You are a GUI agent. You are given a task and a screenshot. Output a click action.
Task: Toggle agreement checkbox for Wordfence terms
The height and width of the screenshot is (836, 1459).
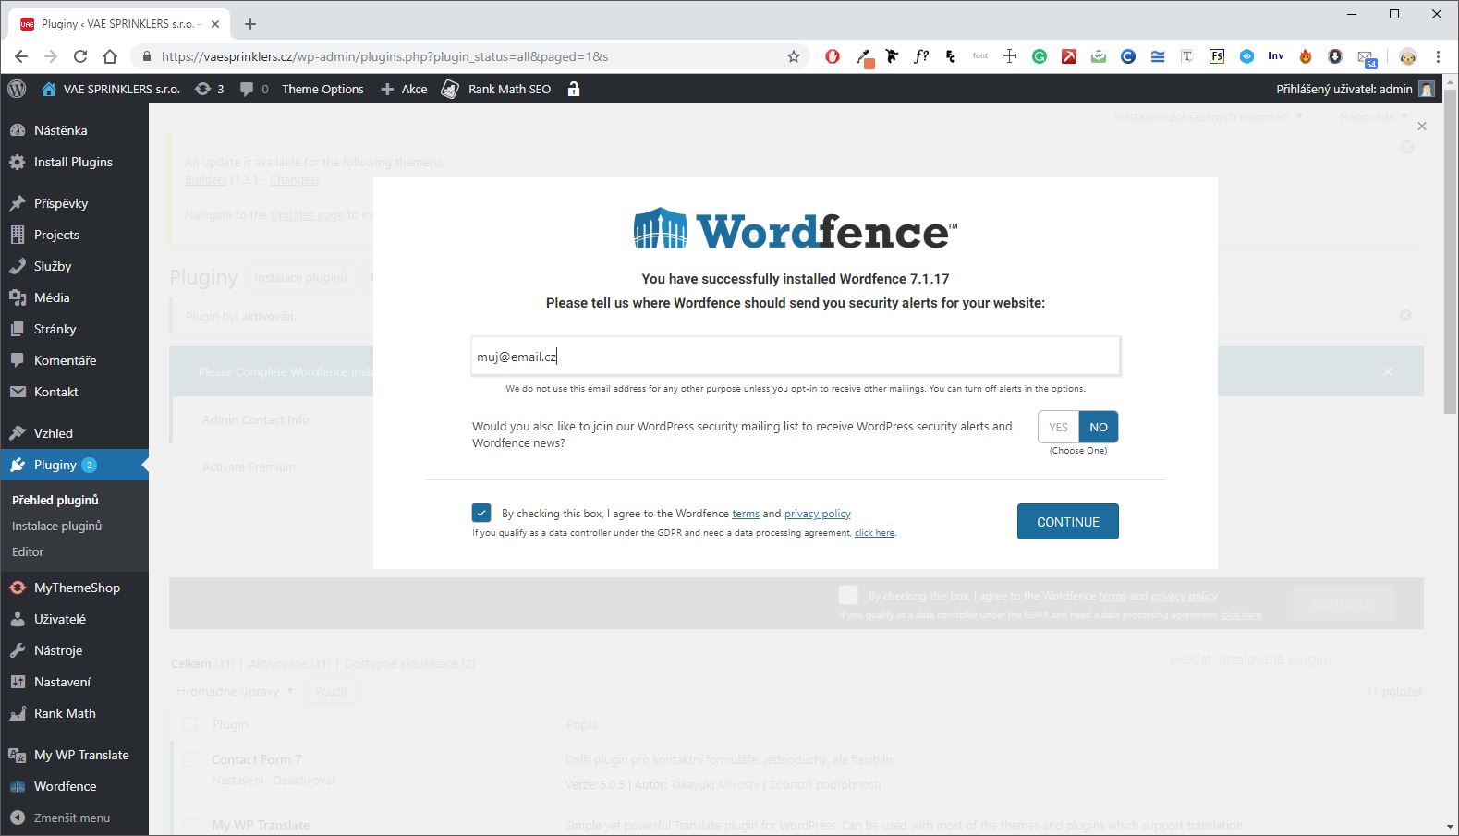tap(481, 513)
